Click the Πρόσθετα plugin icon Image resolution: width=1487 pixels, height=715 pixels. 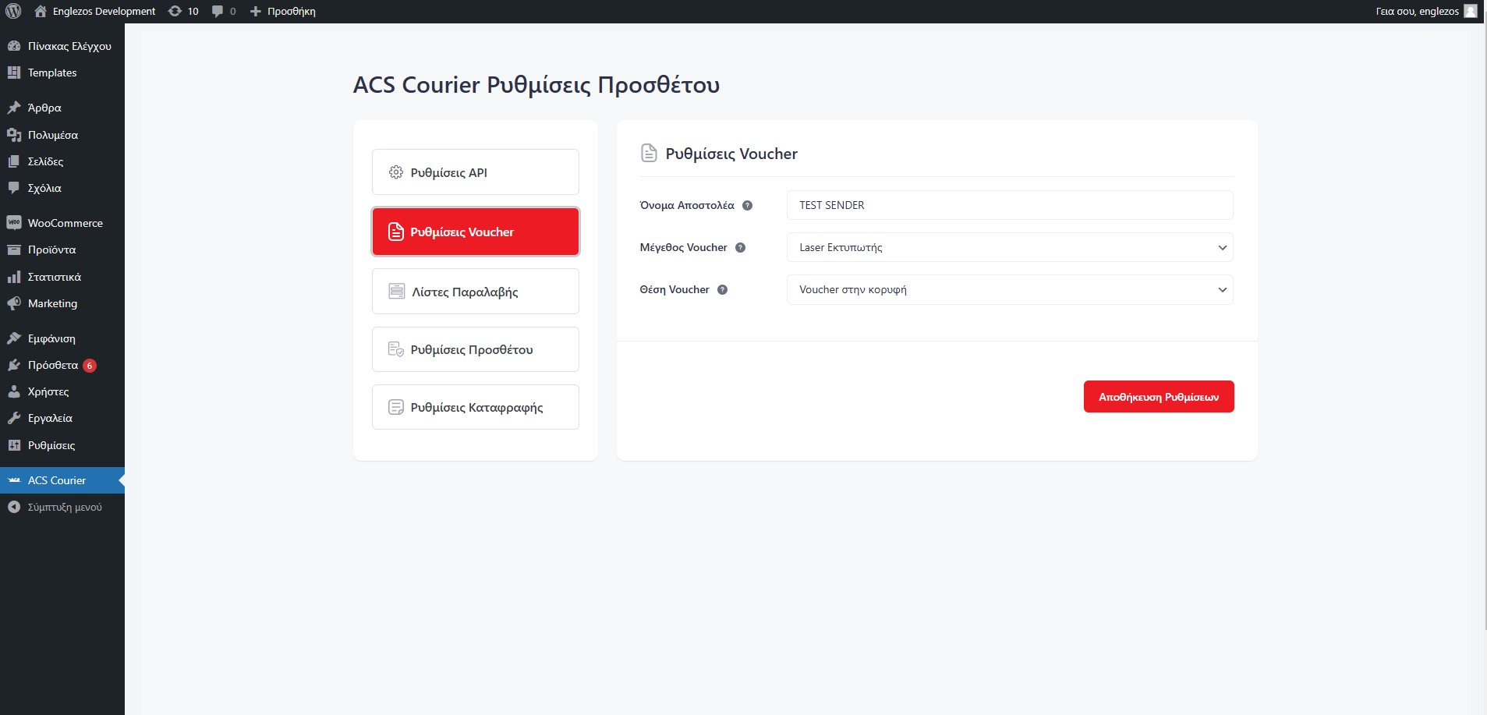coord(14,365)
